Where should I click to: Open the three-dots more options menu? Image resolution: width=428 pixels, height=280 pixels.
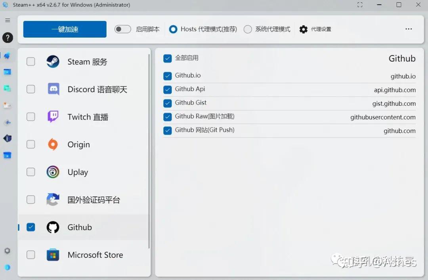(408, 29)
